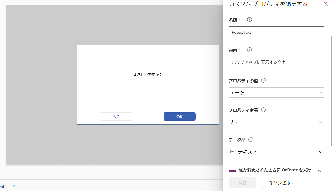Screen dimensions: 332x191
Task: Select the よろしいですか？ label on canvas
Action: point(148,75)
